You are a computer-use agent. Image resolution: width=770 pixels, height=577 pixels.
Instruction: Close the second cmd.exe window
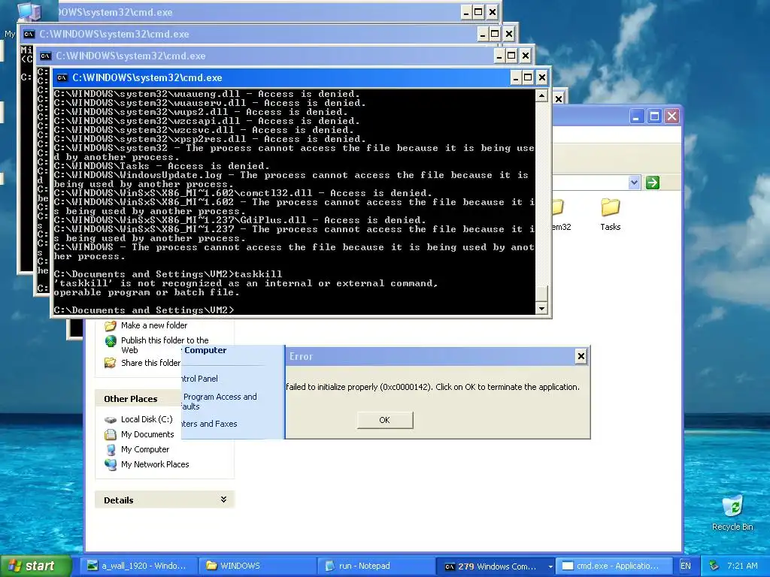tap(526, 56)
